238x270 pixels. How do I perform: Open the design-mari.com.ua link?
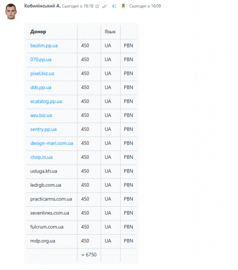pos(52,143)
